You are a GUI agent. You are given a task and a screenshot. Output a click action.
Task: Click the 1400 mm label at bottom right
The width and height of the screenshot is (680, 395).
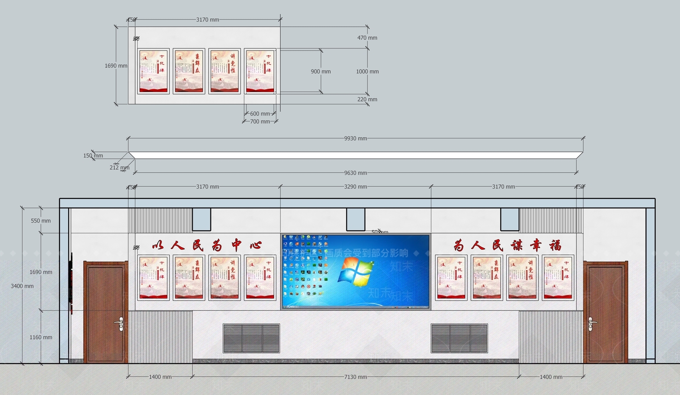(x=551, y=377)
